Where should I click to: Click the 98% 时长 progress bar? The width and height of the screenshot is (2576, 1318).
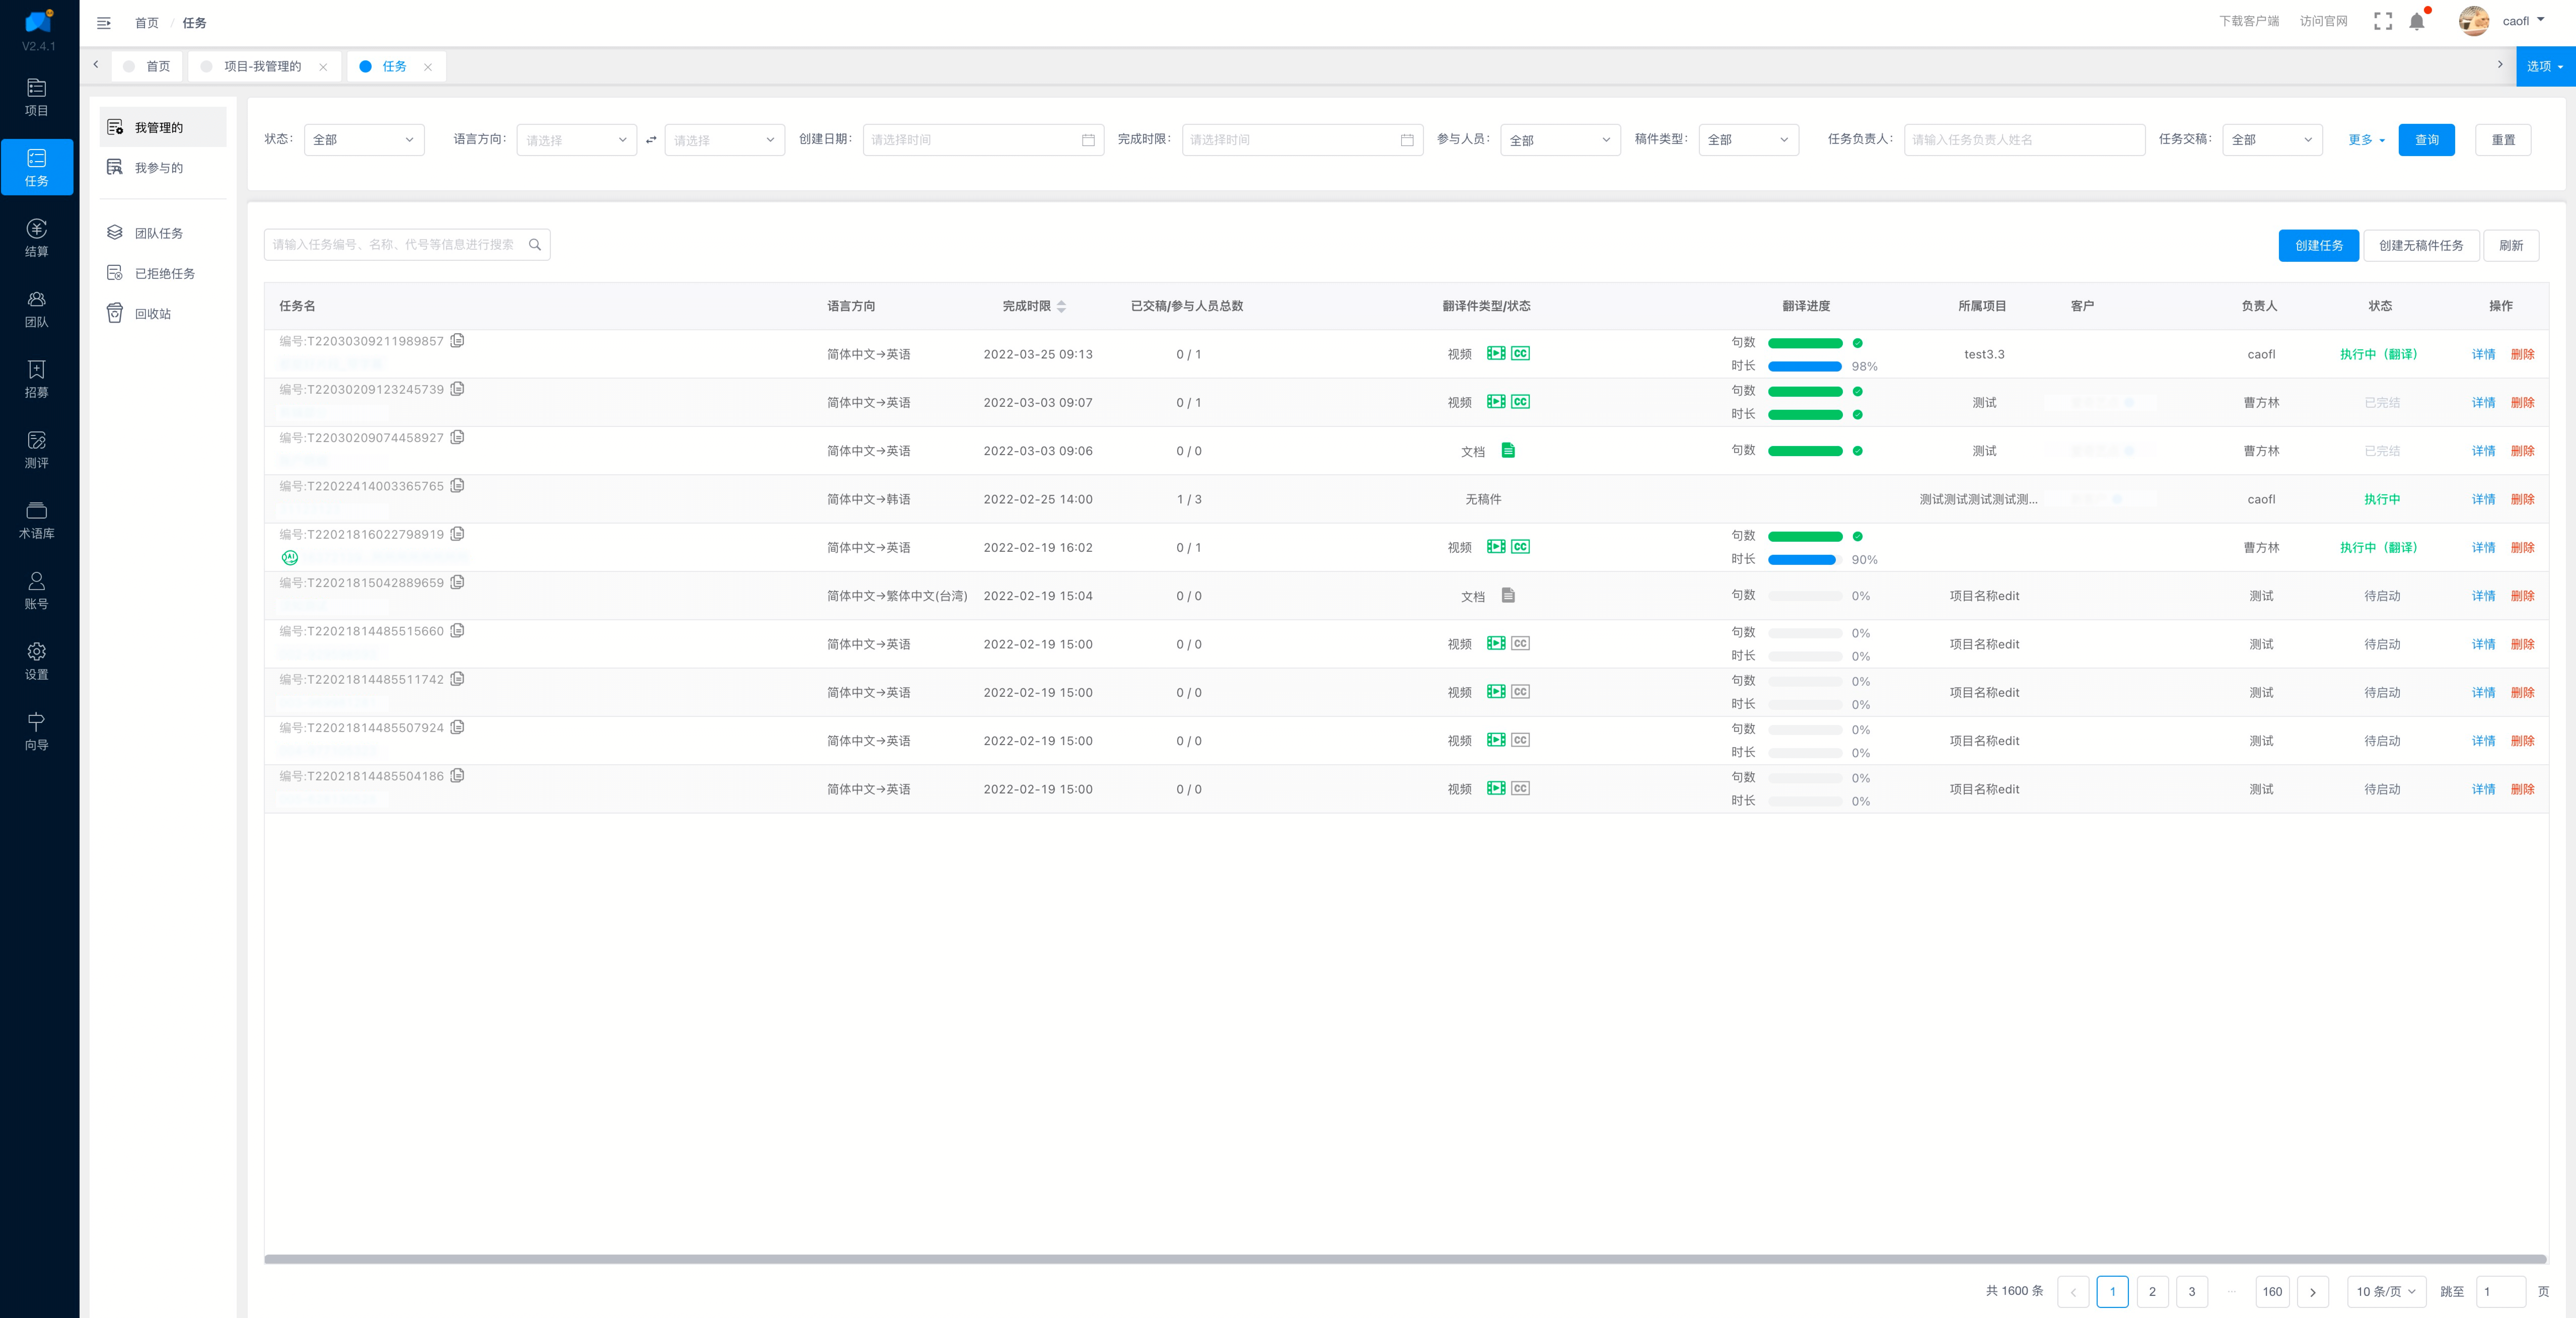click(1805, 366)
